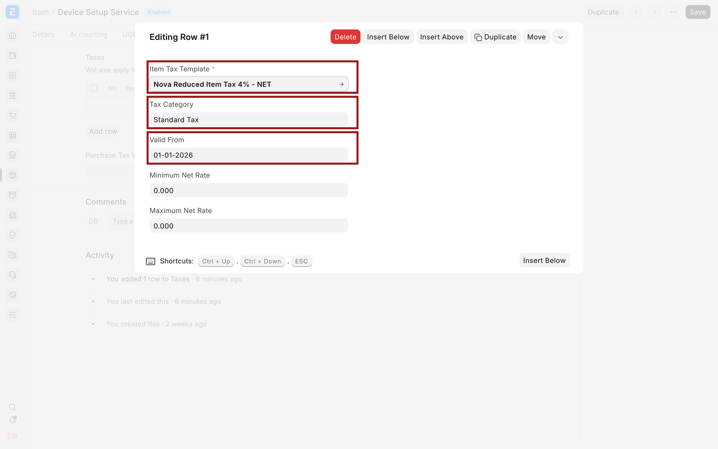
Task: Open the shield check sidebar icon
Action: 13,235
